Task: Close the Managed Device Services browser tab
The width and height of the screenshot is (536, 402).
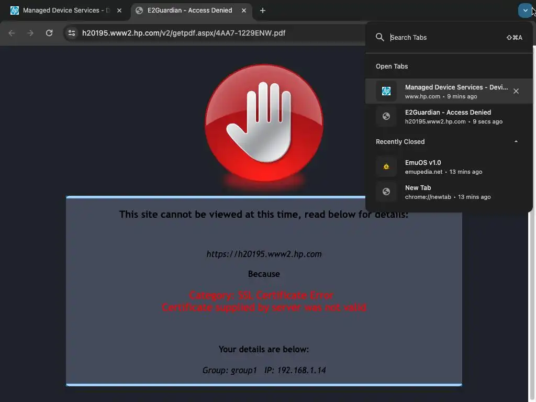Action: coord(119,10)
